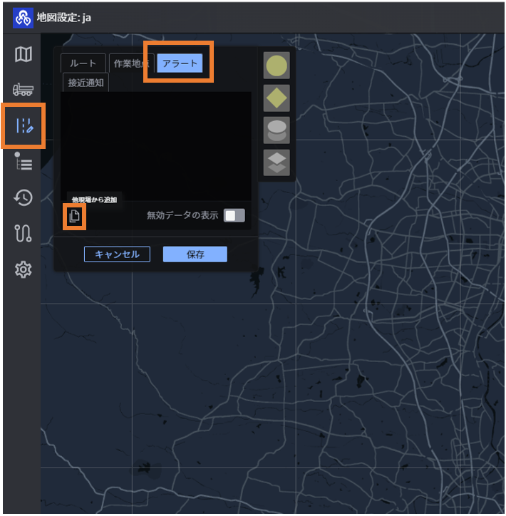Open the settings gear sidebar icon
The width and height of the screenshot is (506, 516).
[x=24, y=269]
